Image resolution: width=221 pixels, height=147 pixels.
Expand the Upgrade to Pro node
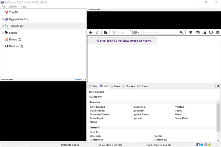(x=3, y=19)
